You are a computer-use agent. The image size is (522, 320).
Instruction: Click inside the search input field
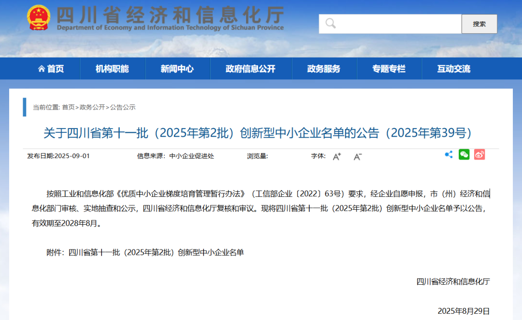pos(396,24)
